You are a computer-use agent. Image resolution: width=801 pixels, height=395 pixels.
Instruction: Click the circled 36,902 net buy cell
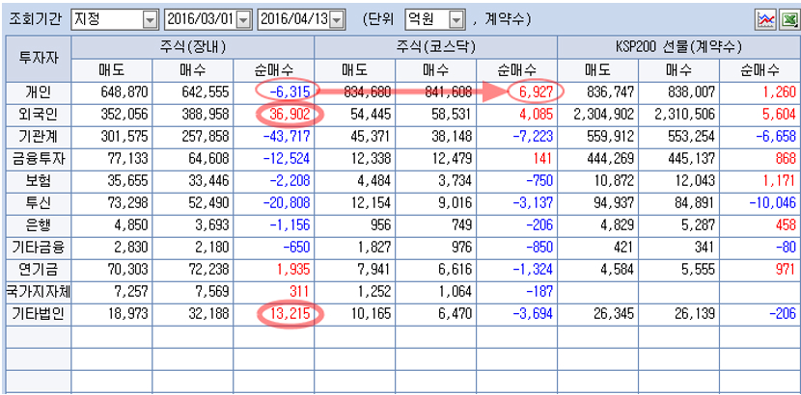click(x=290, y=114)
